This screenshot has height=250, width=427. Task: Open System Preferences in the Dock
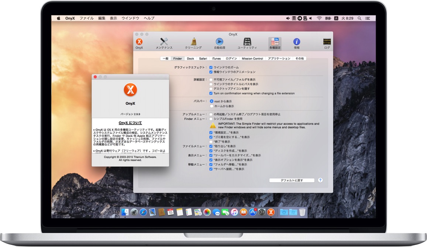point(262,212)
